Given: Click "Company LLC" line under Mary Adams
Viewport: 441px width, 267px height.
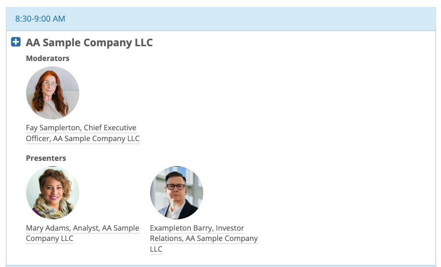Looking at the screenshot, I should coord(49,238).
